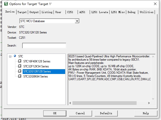161x120 pixels.
Task: Switch to the Output tab
Action: (34, 12)
